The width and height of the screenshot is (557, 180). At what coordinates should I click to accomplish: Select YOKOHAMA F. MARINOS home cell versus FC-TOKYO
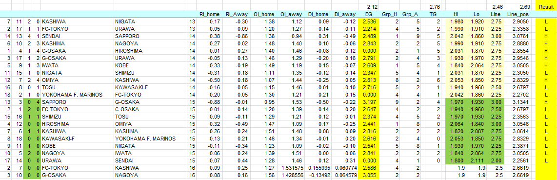click(x=77, y=95)
